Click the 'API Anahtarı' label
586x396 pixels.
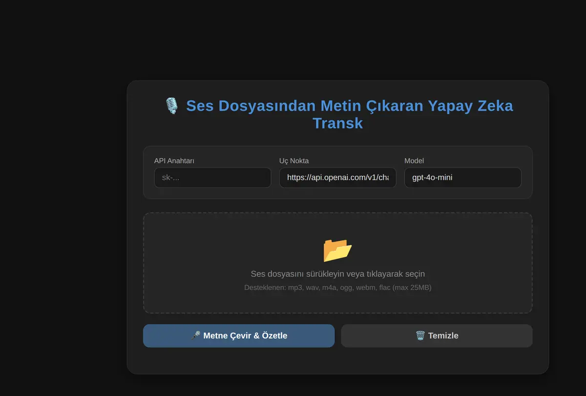click(x=174, y=161)
